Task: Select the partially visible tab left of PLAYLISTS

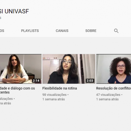Action: (2, 31)
